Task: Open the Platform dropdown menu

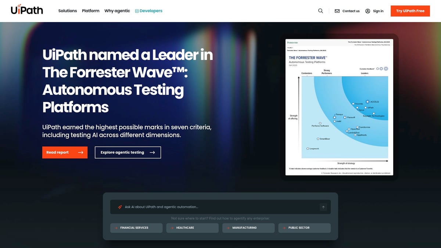Action: click(x=90, y=11)
